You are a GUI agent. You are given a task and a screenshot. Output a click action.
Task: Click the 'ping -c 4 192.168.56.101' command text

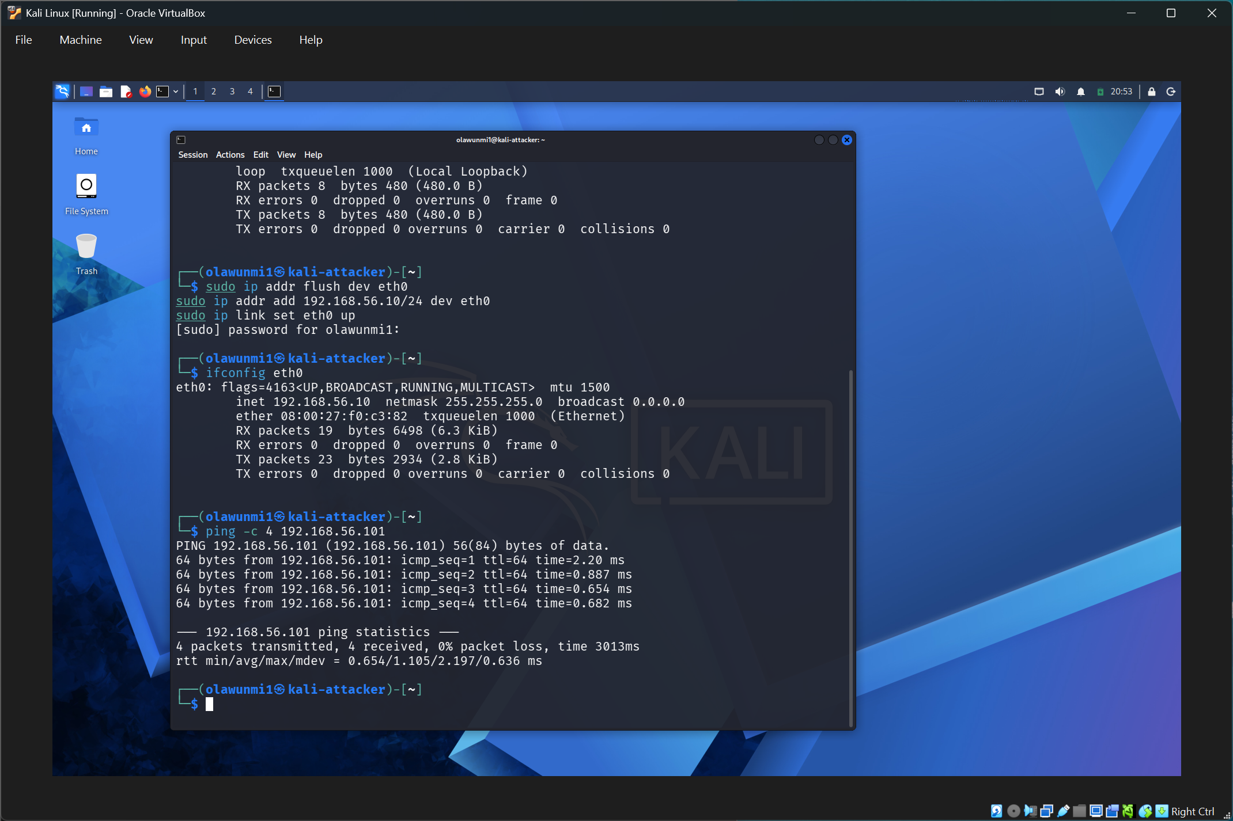tap(296, 531)
